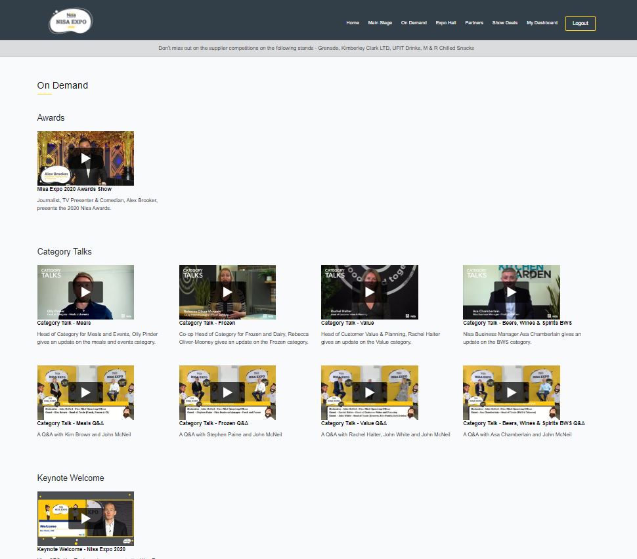Screen dimensions: 637x559
Task: Open the Home page
Action: point(353,22)
